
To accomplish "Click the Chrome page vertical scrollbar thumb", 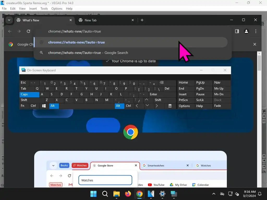I will point(259,63).
